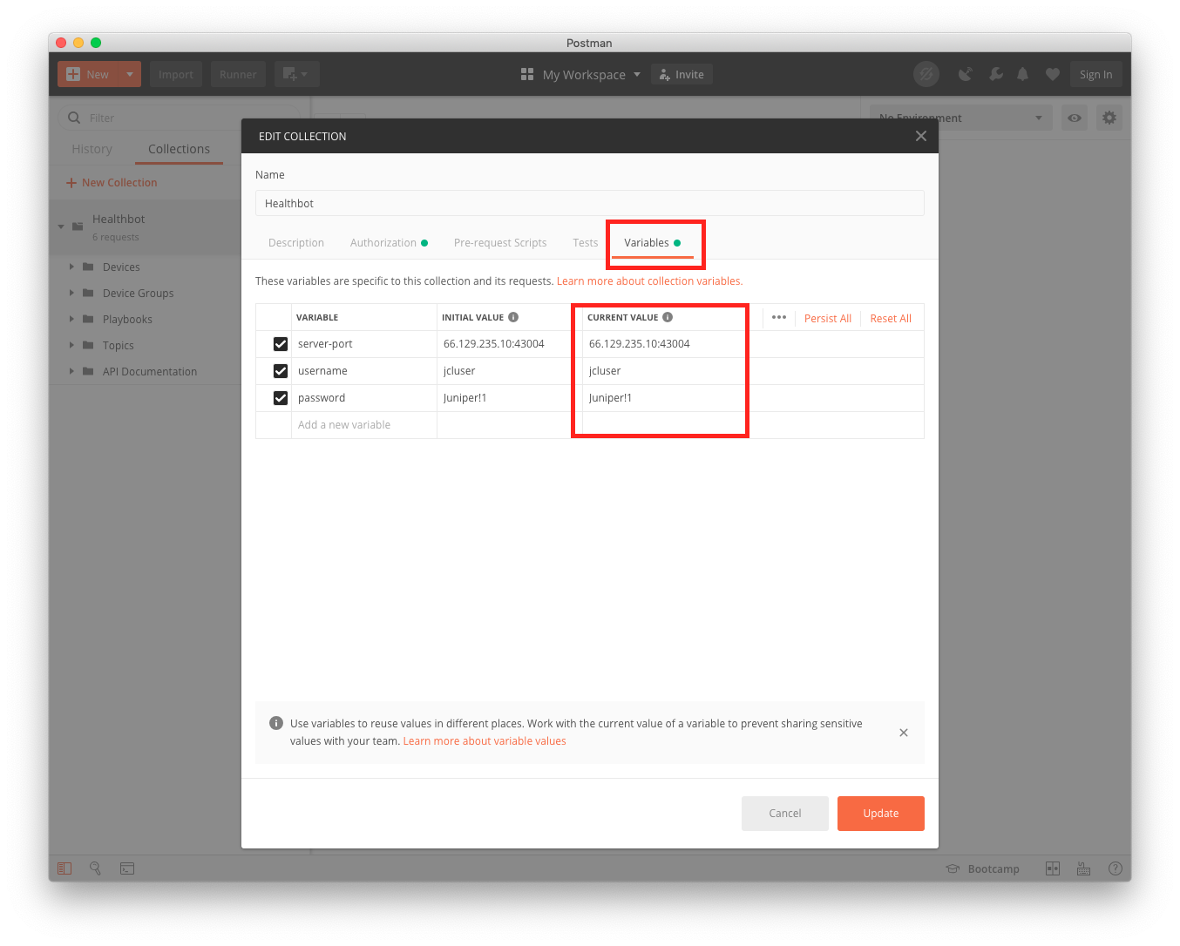The width and height of the screenshot is (1180, 946).
Task: Toggle the sidebar icon in status bar
Action: [x=64, y=868]
